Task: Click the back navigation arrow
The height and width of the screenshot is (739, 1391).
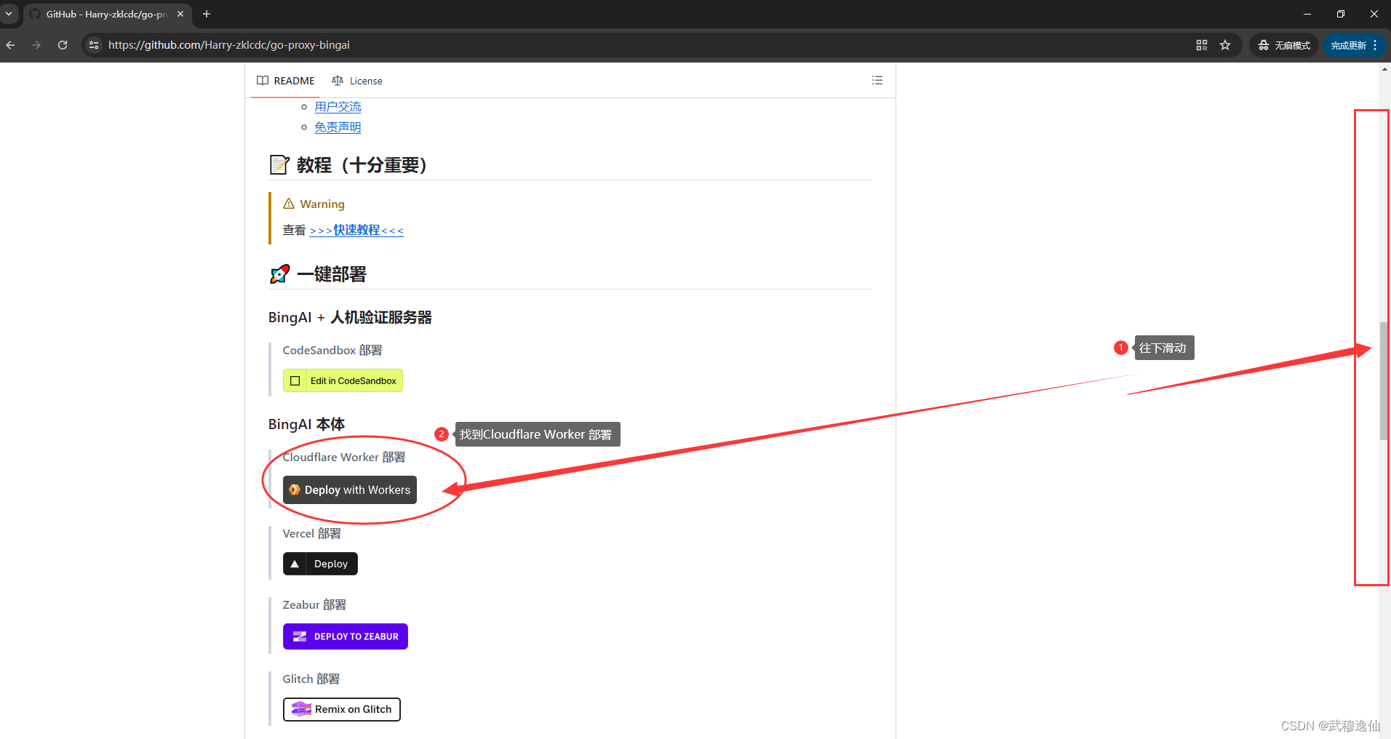Action: (x=10, y=44)
